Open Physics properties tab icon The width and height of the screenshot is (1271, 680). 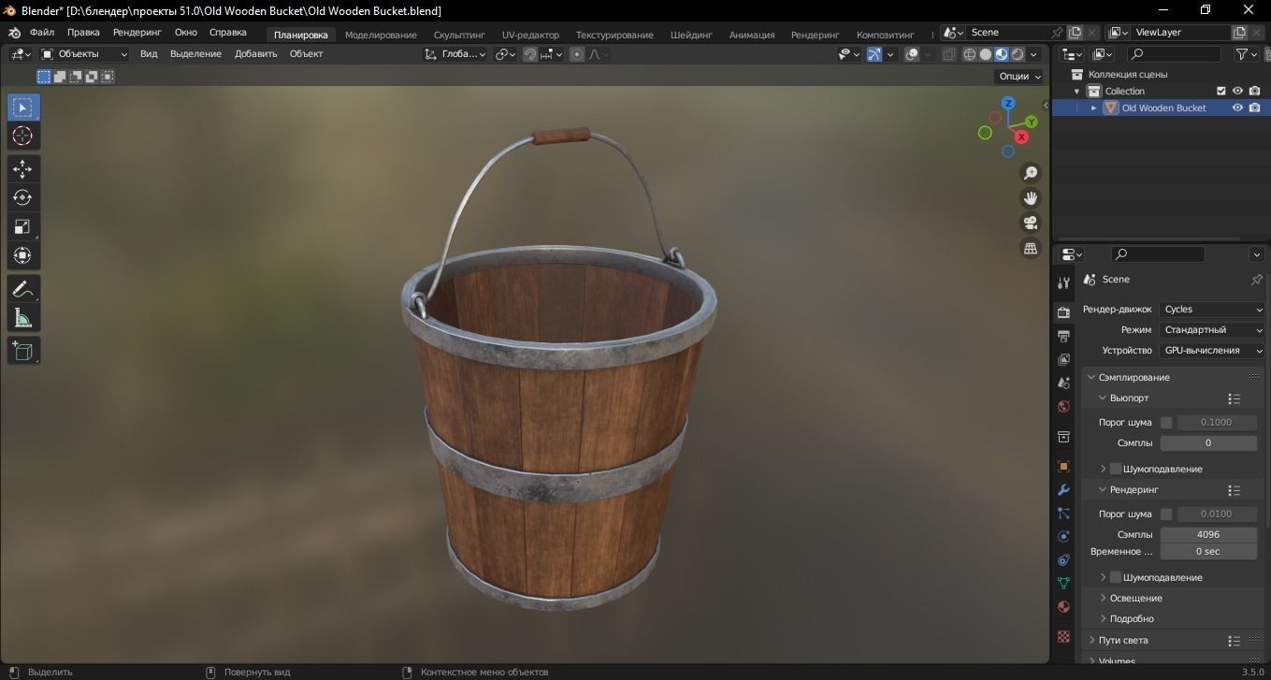coord(1063,536)
